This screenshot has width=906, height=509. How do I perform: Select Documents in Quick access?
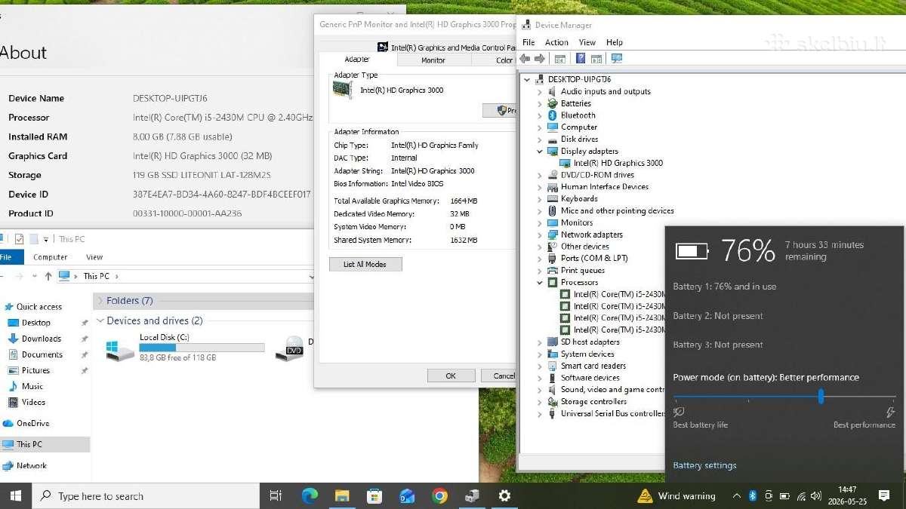pos(42,354)
